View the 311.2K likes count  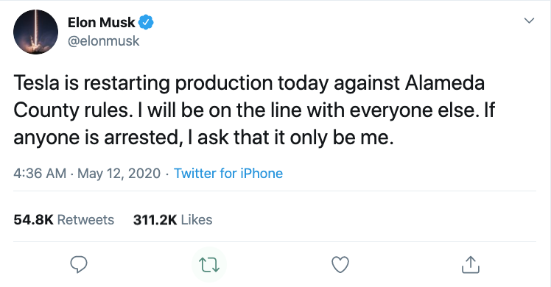[155, 219]
